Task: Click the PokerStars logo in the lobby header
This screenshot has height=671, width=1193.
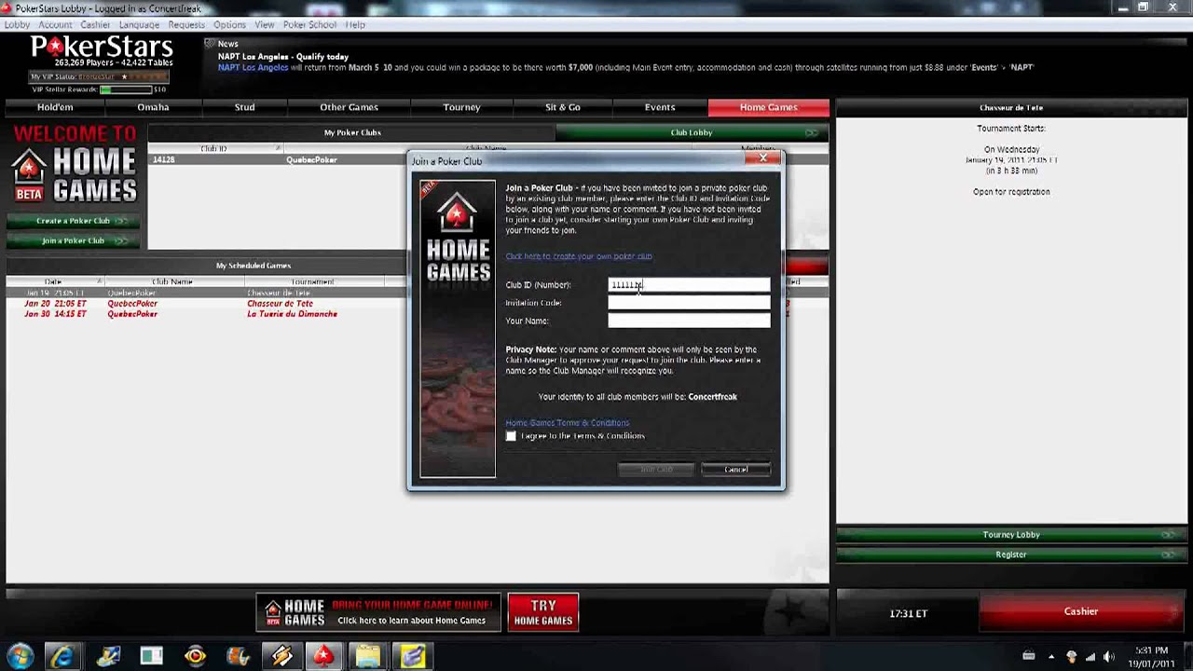Action: [102, 47]
